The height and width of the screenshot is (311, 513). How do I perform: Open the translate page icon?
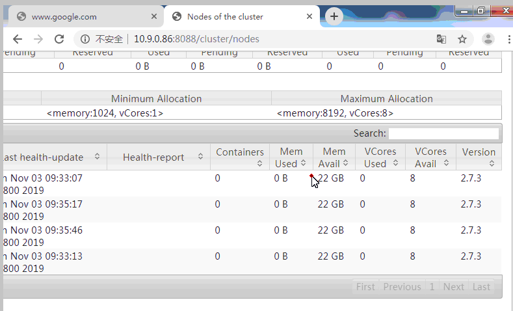tap(441, 39)
